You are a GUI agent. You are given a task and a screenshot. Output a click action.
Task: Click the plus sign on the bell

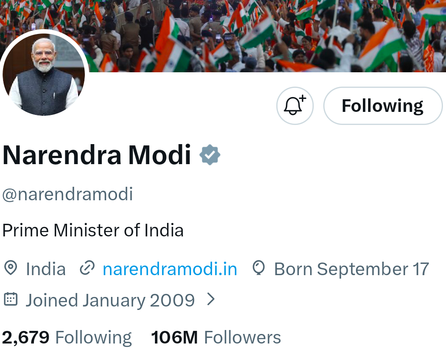pyautogui.click(x=302, y=99)
